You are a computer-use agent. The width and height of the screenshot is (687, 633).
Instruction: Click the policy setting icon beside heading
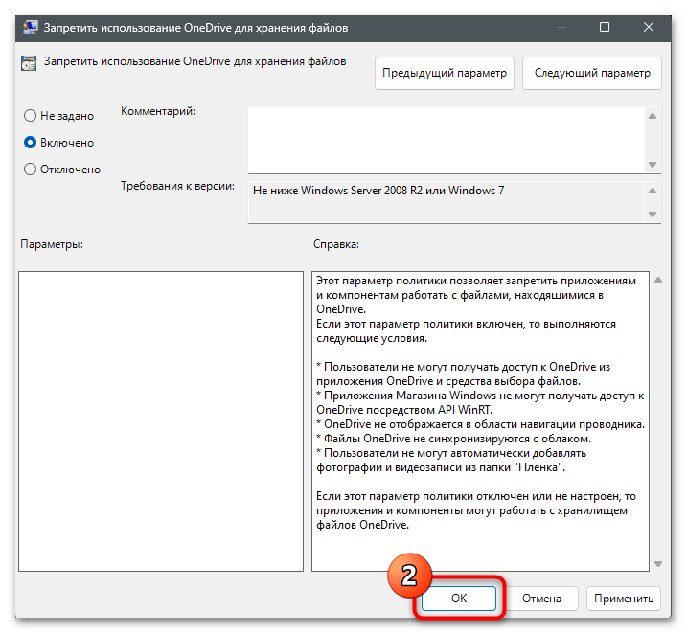pyautogui.click(x=29, y=63)
